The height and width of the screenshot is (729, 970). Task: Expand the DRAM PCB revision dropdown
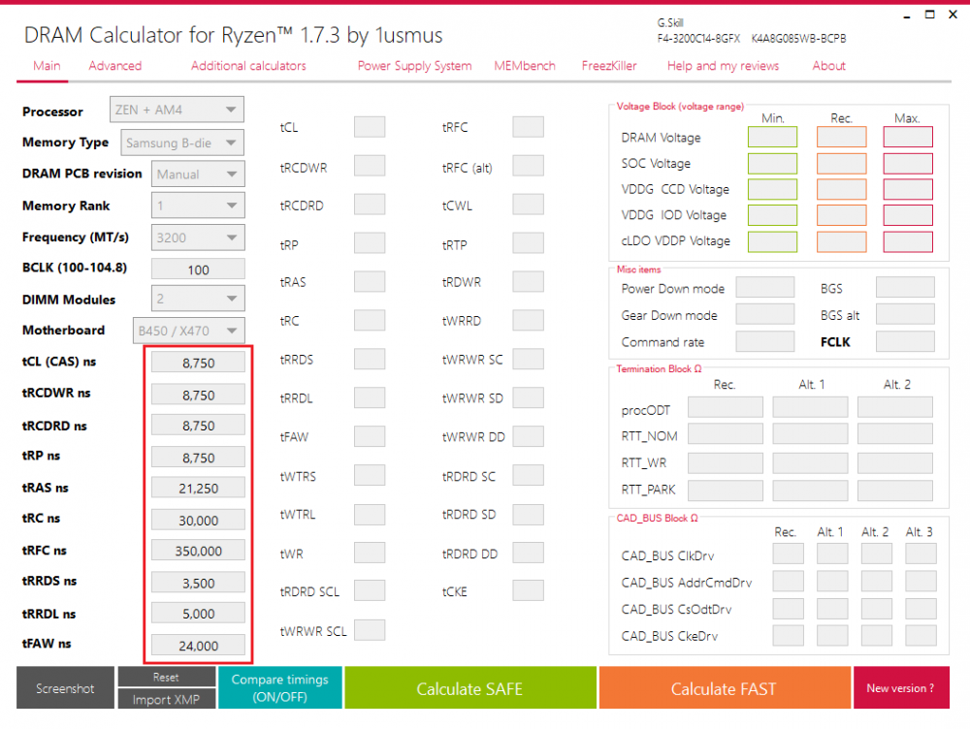coord(198,174)
